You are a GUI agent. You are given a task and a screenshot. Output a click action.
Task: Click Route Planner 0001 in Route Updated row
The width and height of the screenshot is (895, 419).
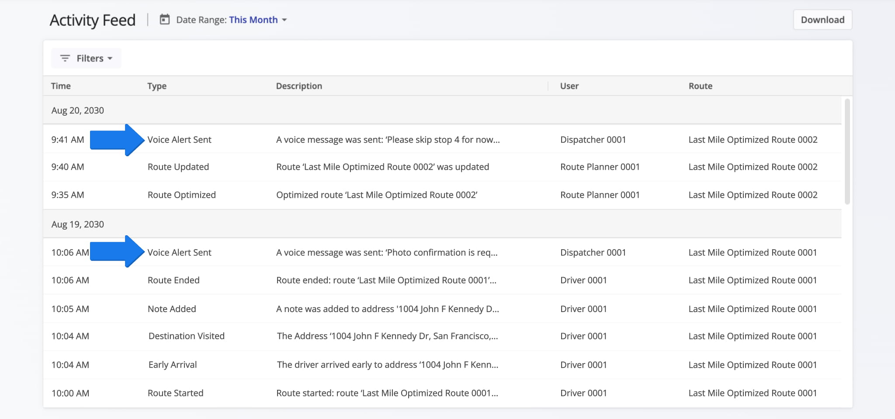pyautogui.click(x=600, y=167)
